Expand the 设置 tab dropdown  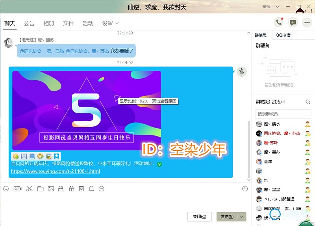pyautogui.click(x=117, y=23)
